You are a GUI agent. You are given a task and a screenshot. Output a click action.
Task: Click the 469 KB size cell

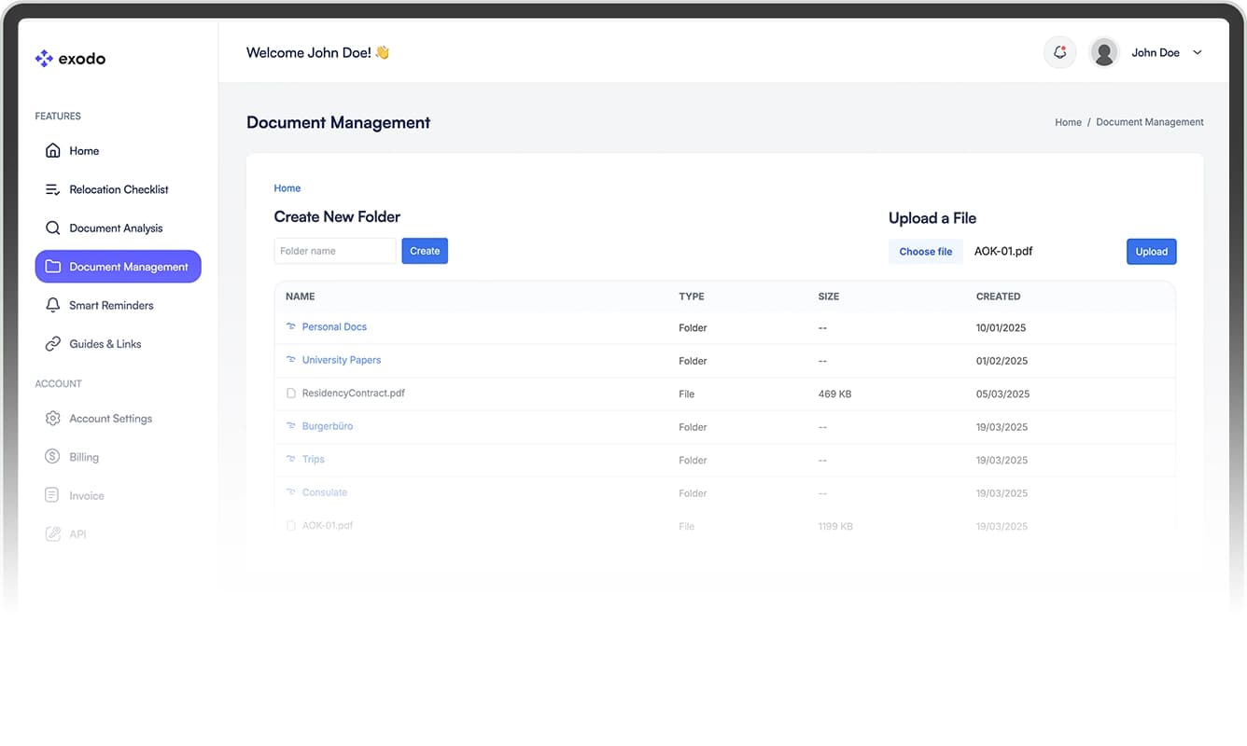(834, 394)
